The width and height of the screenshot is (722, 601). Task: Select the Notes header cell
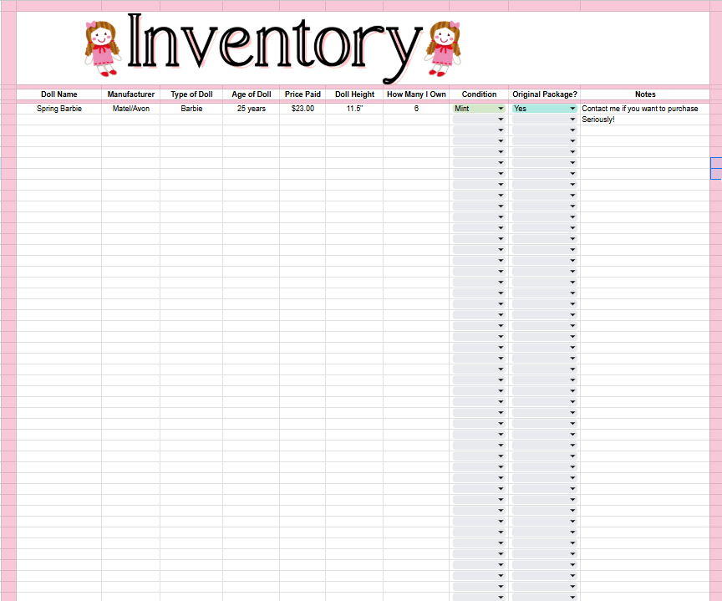coord(645,94)
